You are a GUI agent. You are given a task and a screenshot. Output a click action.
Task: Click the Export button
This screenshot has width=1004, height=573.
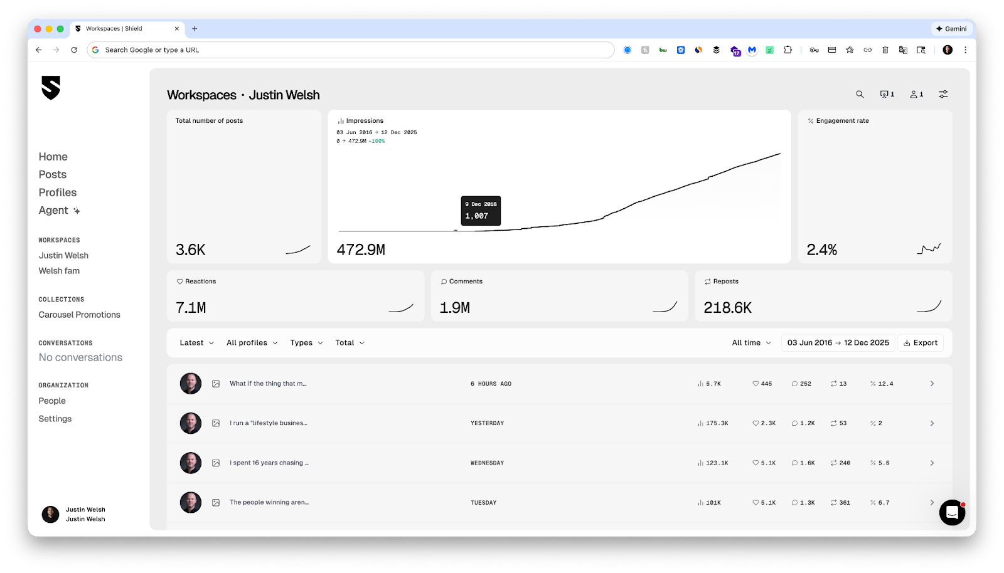pos(921,343)
